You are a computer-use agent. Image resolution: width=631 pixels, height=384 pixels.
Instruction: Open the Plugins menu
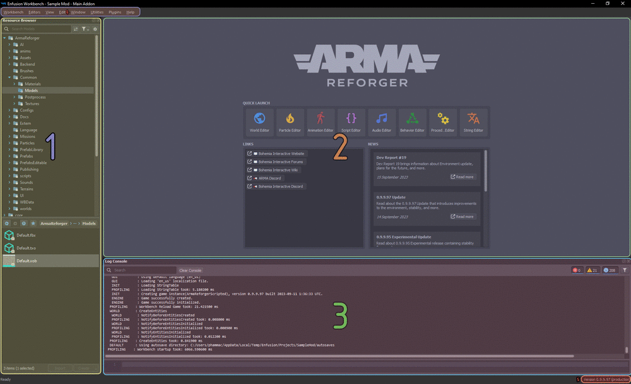114,11
